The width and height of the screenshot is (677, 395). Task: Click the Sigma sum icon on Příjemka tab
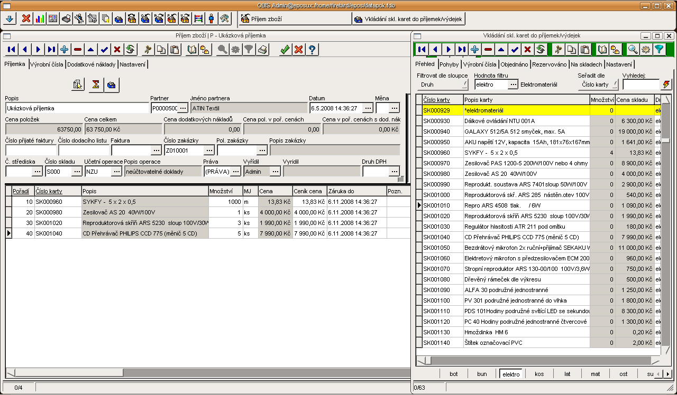[x=96, y=84]
